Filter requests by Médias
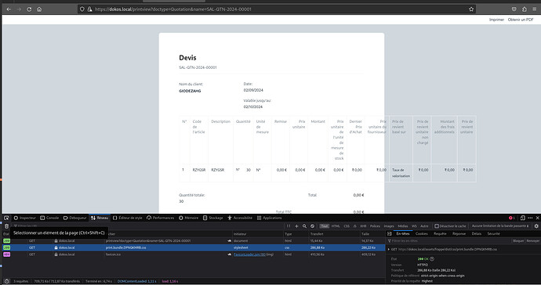The width and height of the screenshot is (541, 285). (x=403, y=226)
